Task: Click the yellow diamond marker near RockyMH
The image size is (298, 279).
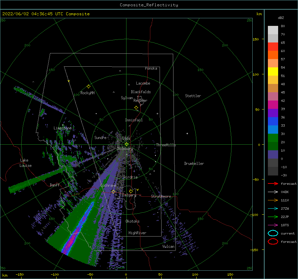Action: (88, 87)
